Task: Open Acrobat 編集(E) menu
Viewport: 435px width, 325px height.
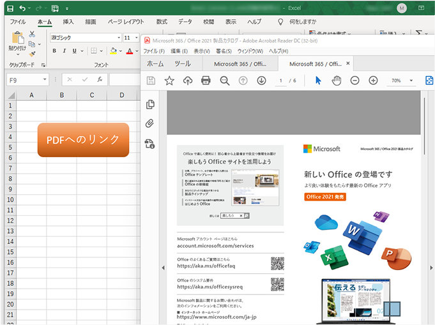Action: pos(179,51)
